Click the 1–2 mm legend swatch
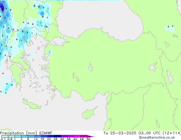 pos(18,136)
